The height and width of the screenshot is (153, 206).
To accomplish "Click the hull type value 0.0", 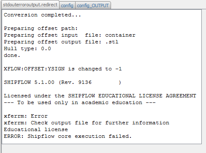I will tap(46, 48).
